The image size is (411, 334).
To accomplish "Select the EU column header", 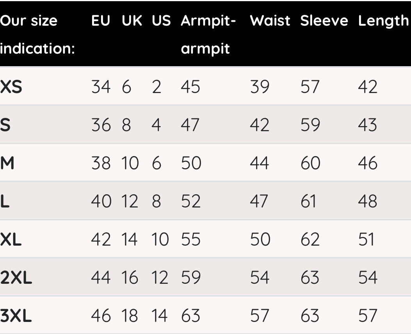I will pyautogui.click(x=101, y=21).
